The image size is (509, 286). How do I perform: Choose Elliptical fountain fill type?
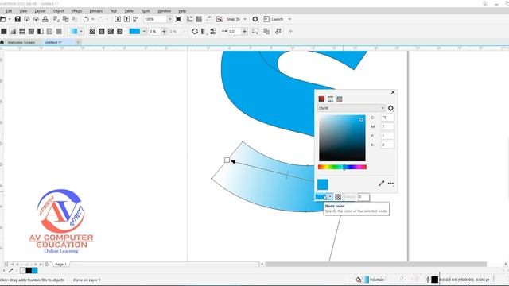click(102, 31)
